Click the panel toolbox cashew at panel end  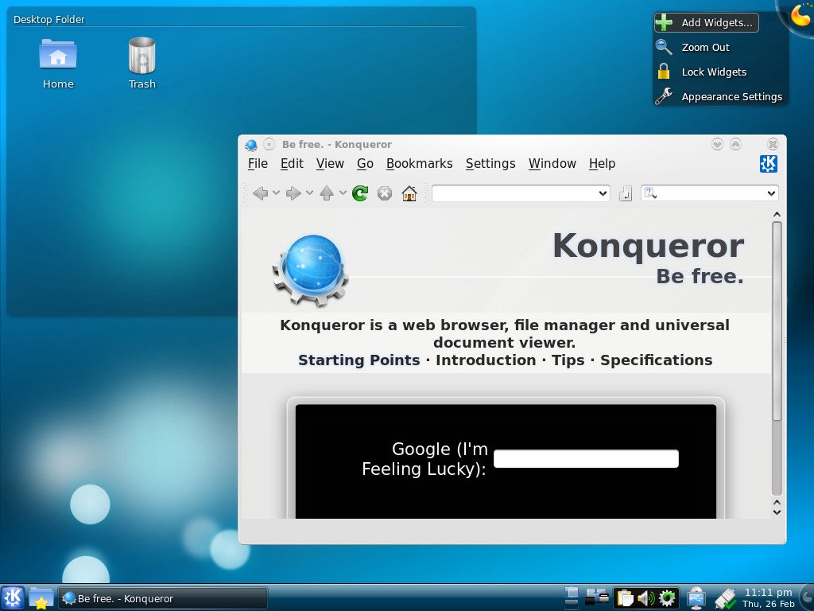click(808, 597)
